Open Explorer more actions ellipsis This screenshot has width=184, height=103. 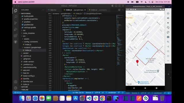pos(43,10)
